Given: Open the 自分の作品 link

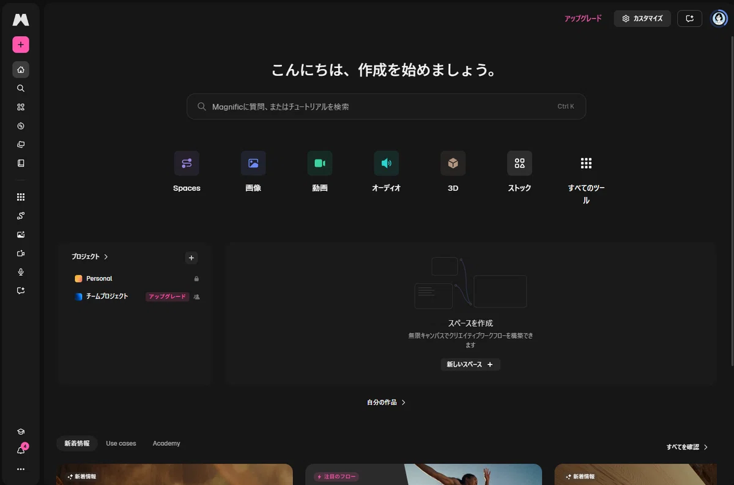Looking at the screenshot, I should [386, 402].
